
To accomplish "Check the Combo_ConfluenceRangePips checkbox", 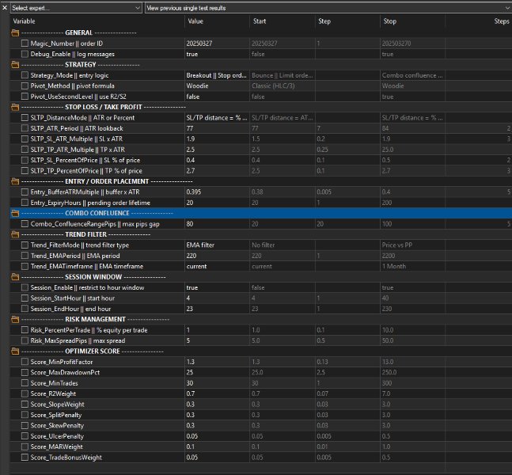I will [25, 224].
